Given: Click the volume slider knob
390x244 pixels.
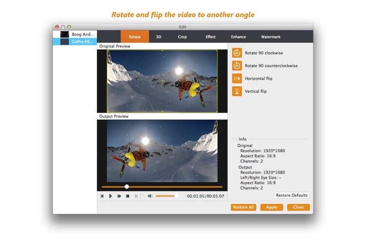Looking at the screenshot, I should coord(176,196).
